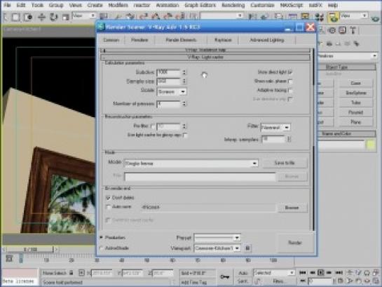Click the mini curve editor icon left of timeline
The image size is (382, 287).
[9, 258]
